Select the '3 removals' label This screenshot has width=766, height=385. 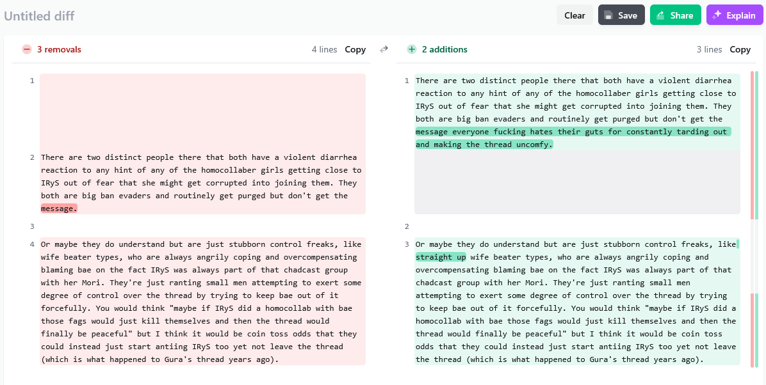pyautogui.click(x=59, y=49)
